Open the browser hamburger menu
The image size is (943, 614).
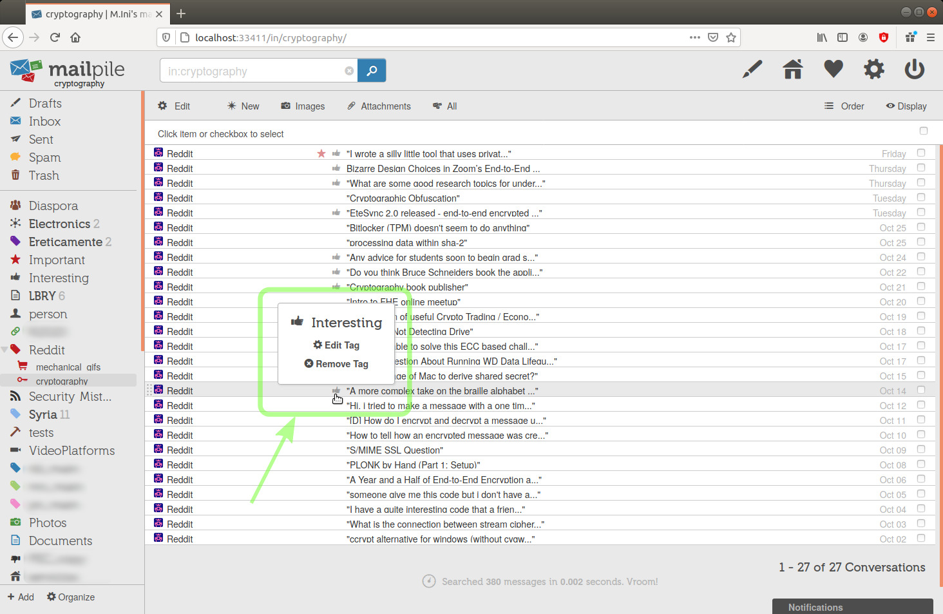point(931,37)
